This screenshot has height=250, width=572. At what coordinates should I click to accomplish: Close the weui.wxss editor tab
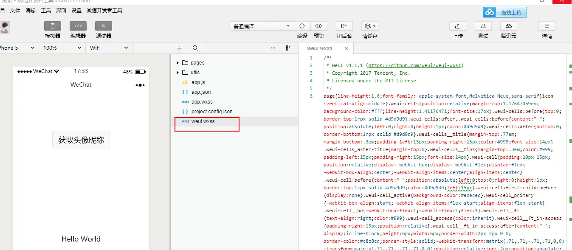click(346, 48)
